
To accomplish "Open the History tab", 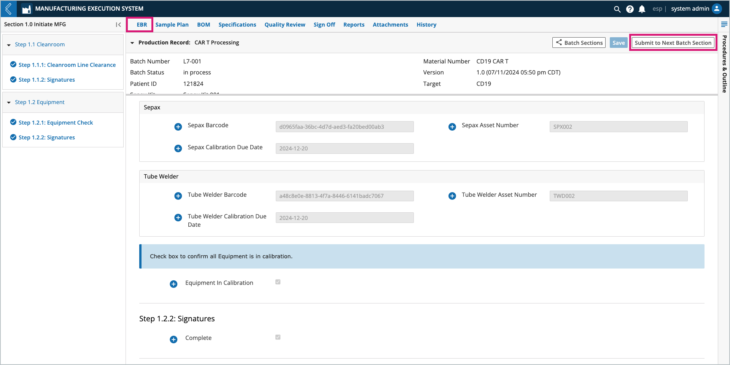I will (426, 25).
